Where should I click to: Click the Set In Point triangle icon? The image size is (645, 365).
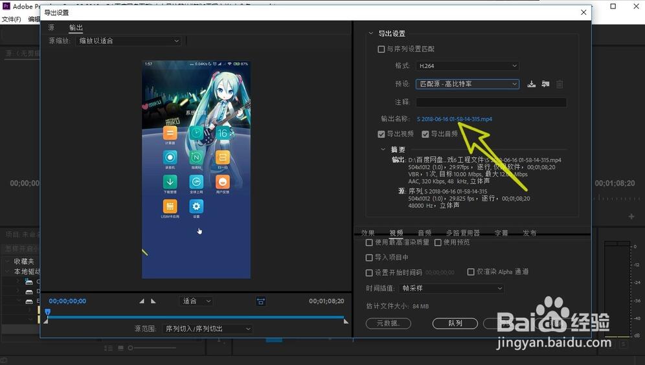142,301
